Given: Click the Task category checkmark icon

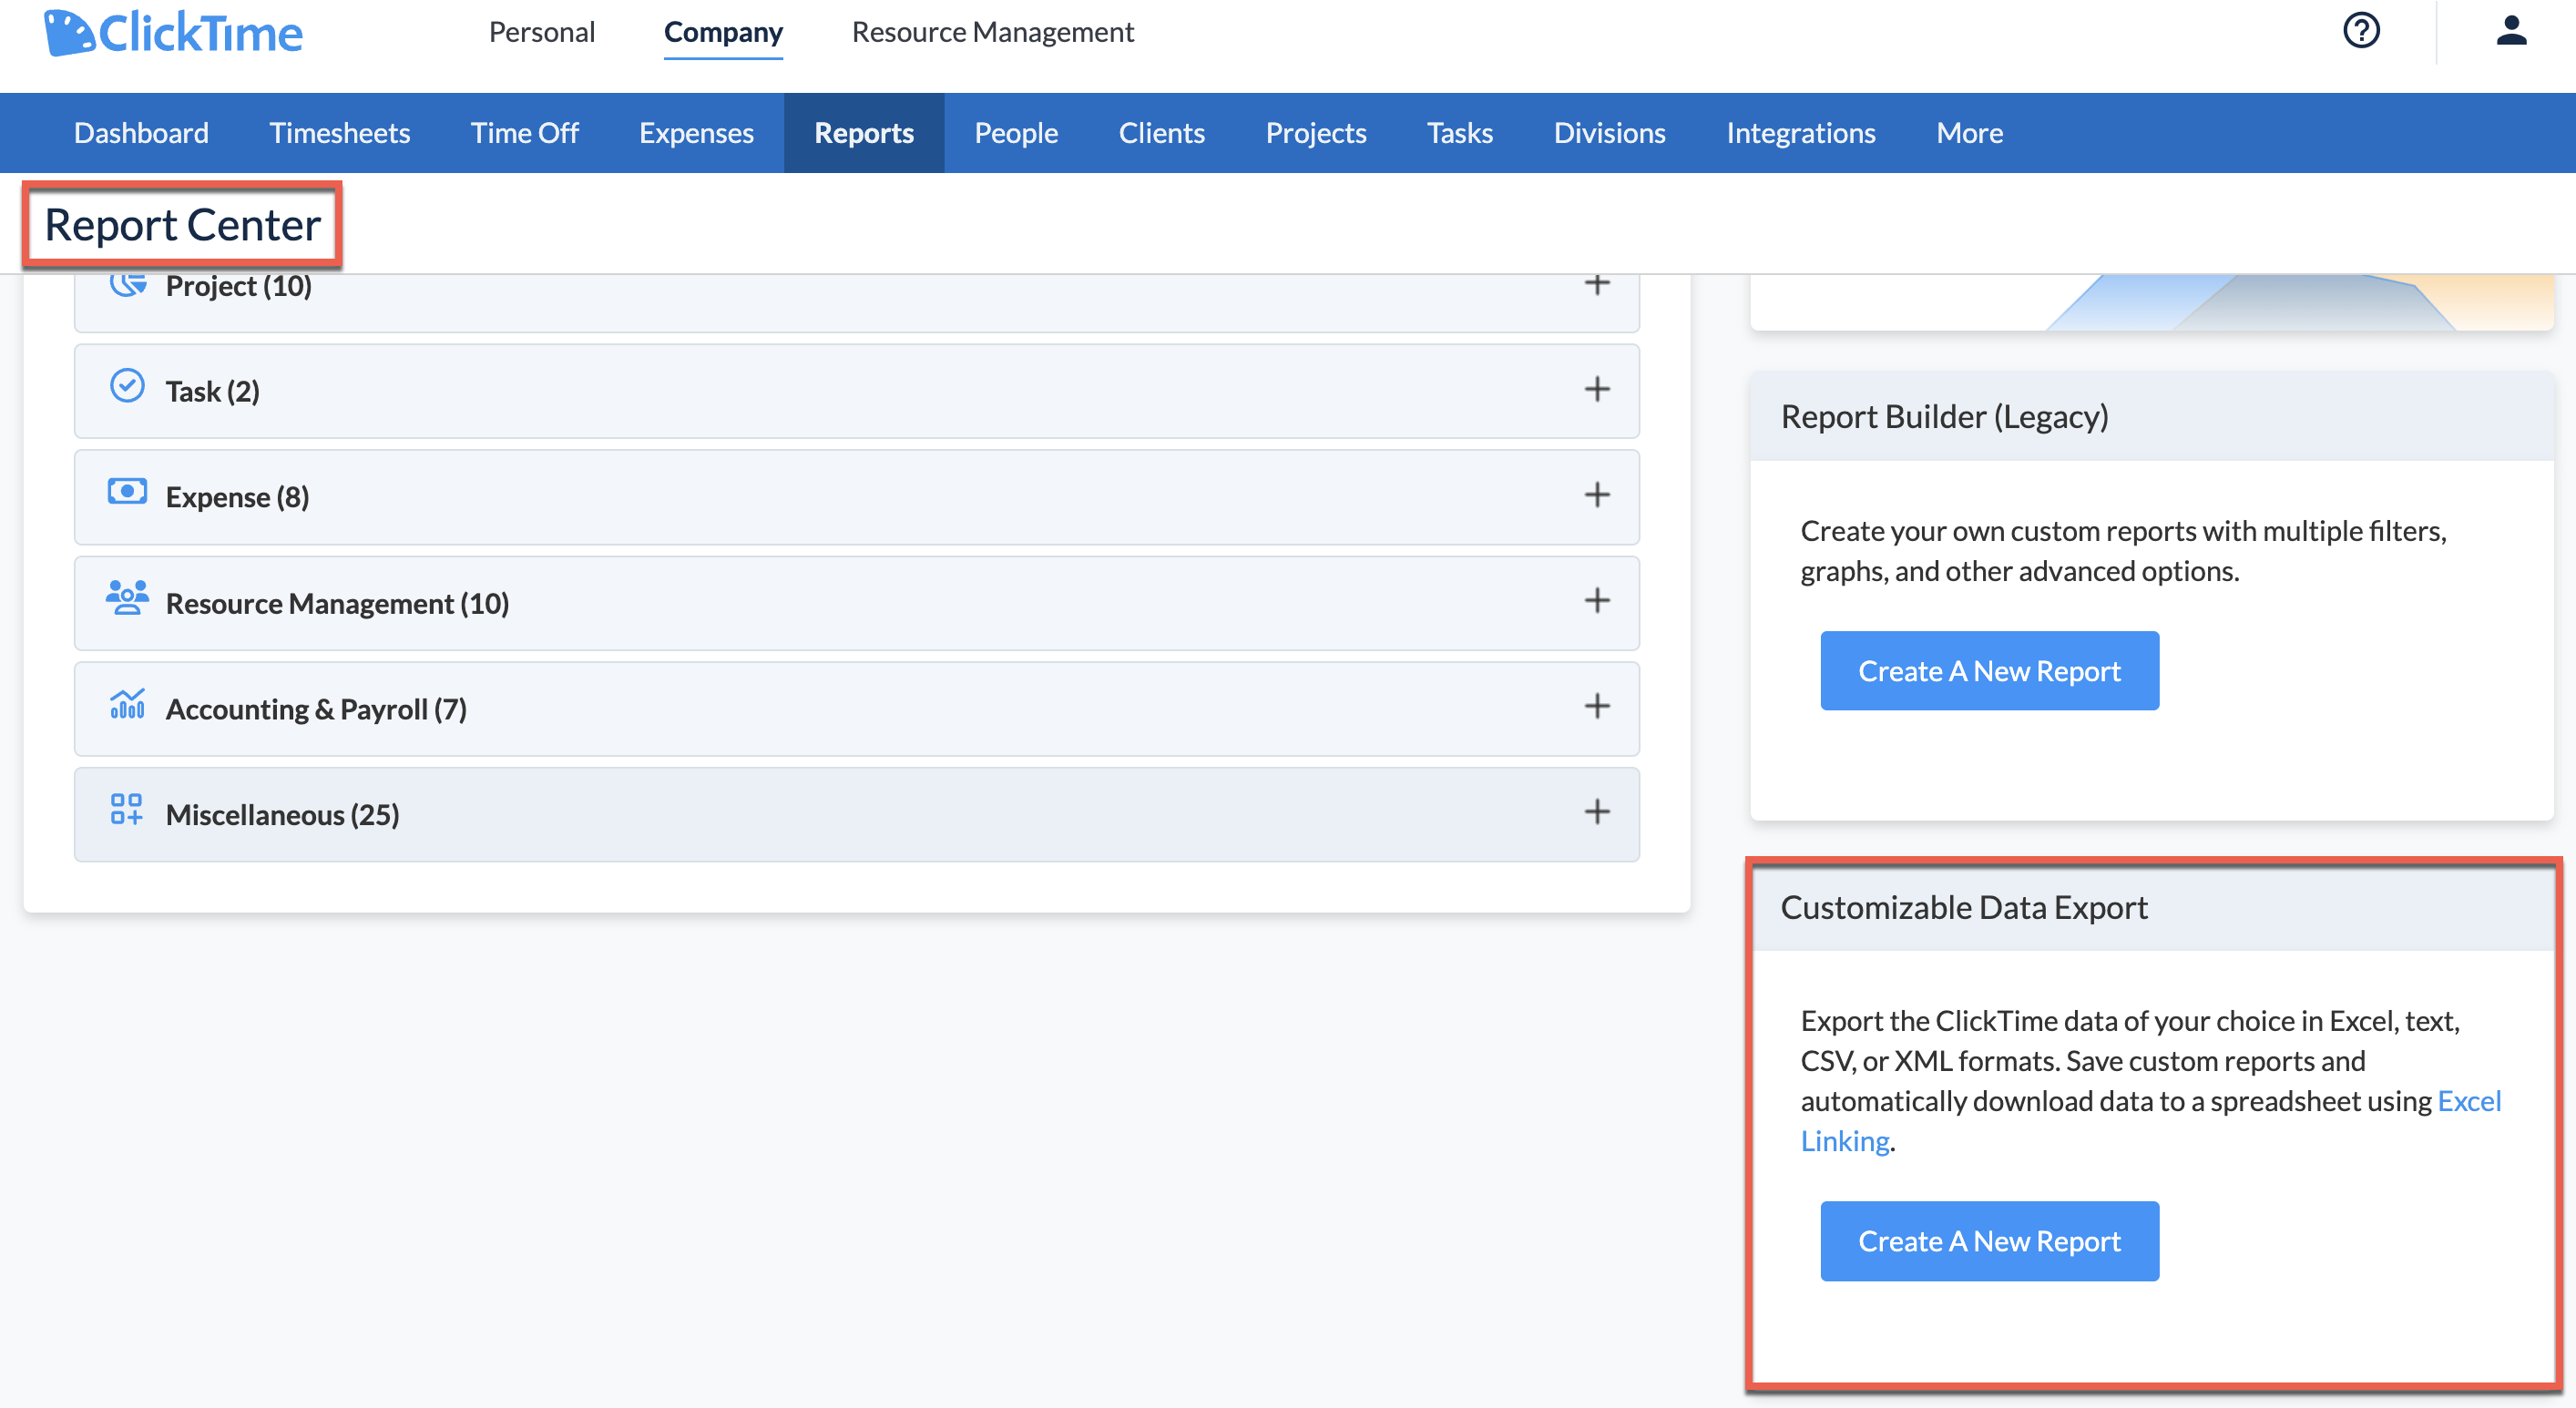Looking at the screenshot, I should (127, 386).
